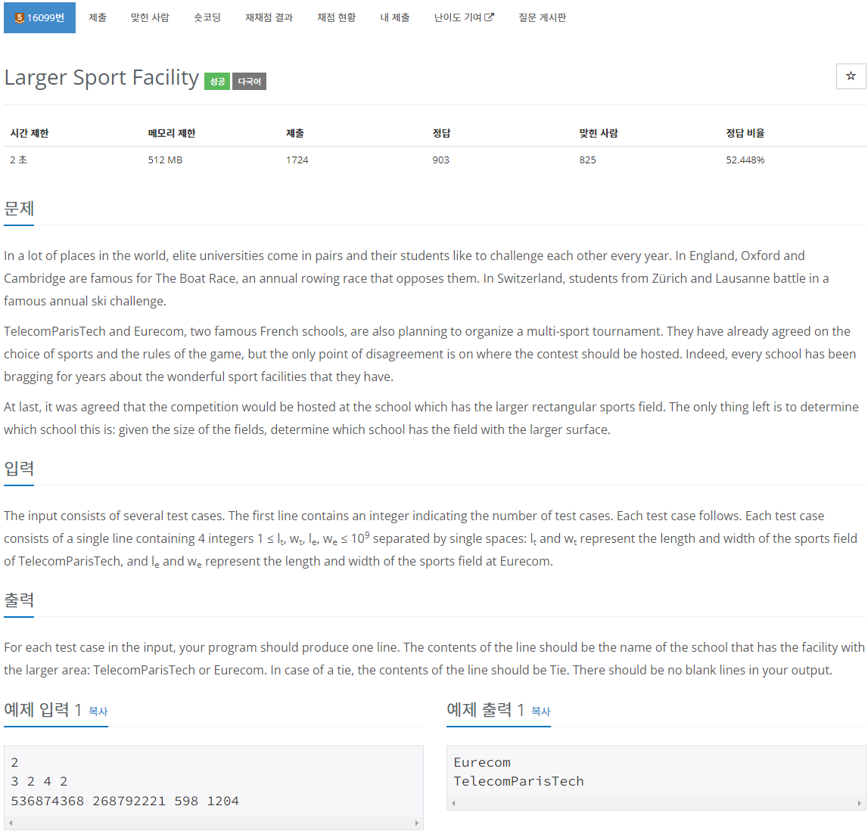Image resolution: width=868 pixels, height=837 pixels.
Task: Click the bronze tier badge icon on 16099번 tab
Action: [x=20, y=17]
